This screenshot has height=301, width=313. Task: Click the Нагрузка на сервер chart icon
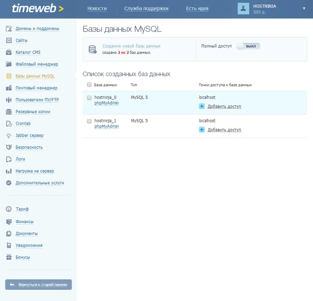tap(9, 171)
